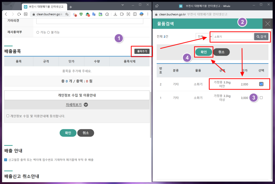This screenshot has width=275, height=184.
Task: Click the 3,000 price cell
Action: coord(244,98)
